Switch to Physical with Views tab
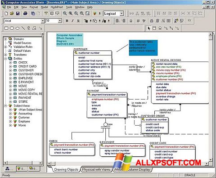216x178 pixels. [96, 169]
